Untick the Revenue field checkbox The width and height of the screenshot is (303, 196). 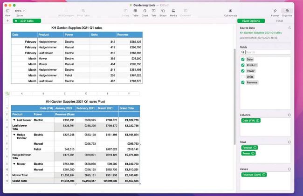pos(243,82)
